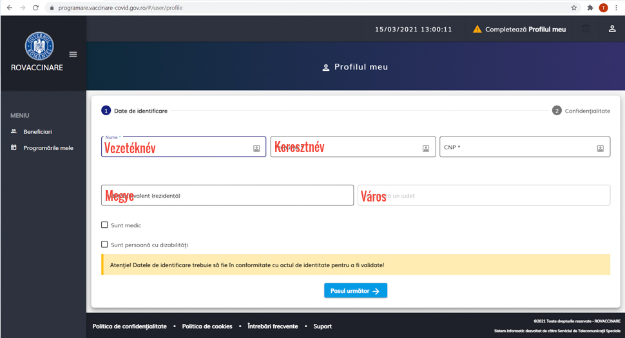Viewport: 625px width, 338px height.
Task: Open Beneficiari from the sidebar menu
Action: pos(37,131)
